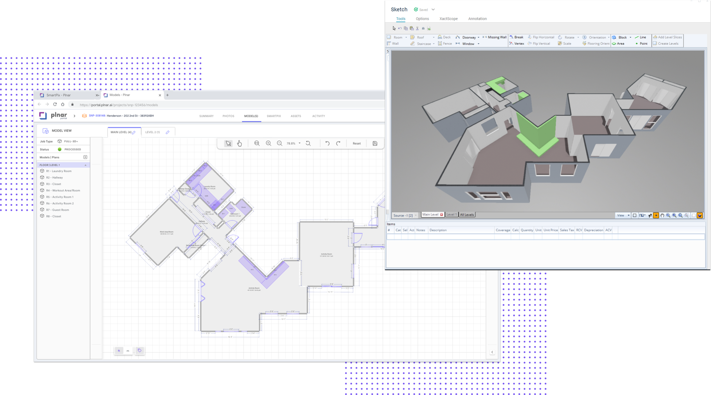
Task: Open the SUMMARY tab in Plnar portal
Action: point(206,116)
